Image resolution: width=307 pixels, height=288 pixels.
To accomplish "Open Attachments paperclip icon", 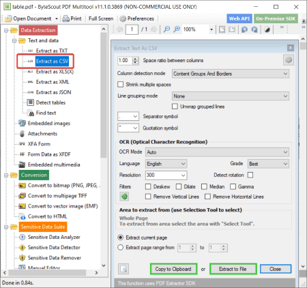I will click(x=22, y=134).
